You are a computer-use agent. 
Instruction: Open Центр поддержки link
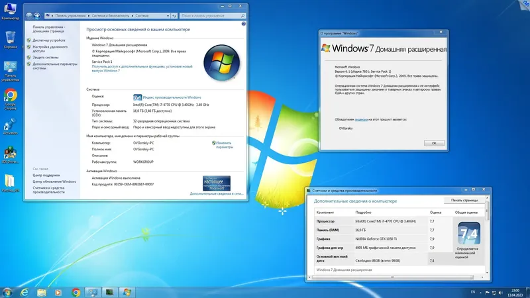pos(46,175)
